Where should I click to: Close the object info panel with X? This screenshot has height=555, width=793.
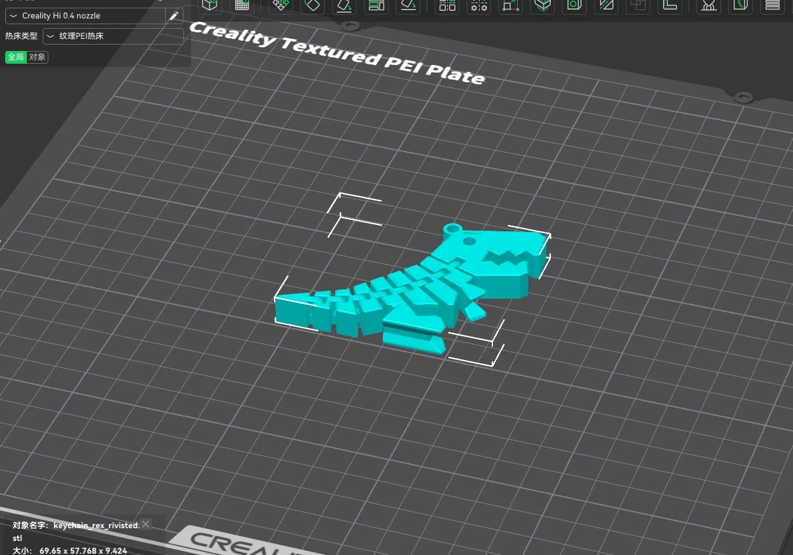click(146, 524)
